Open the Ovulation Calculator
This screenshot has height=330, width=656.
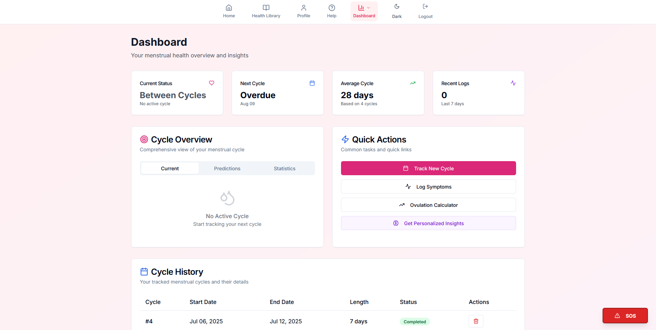[428, 205]
